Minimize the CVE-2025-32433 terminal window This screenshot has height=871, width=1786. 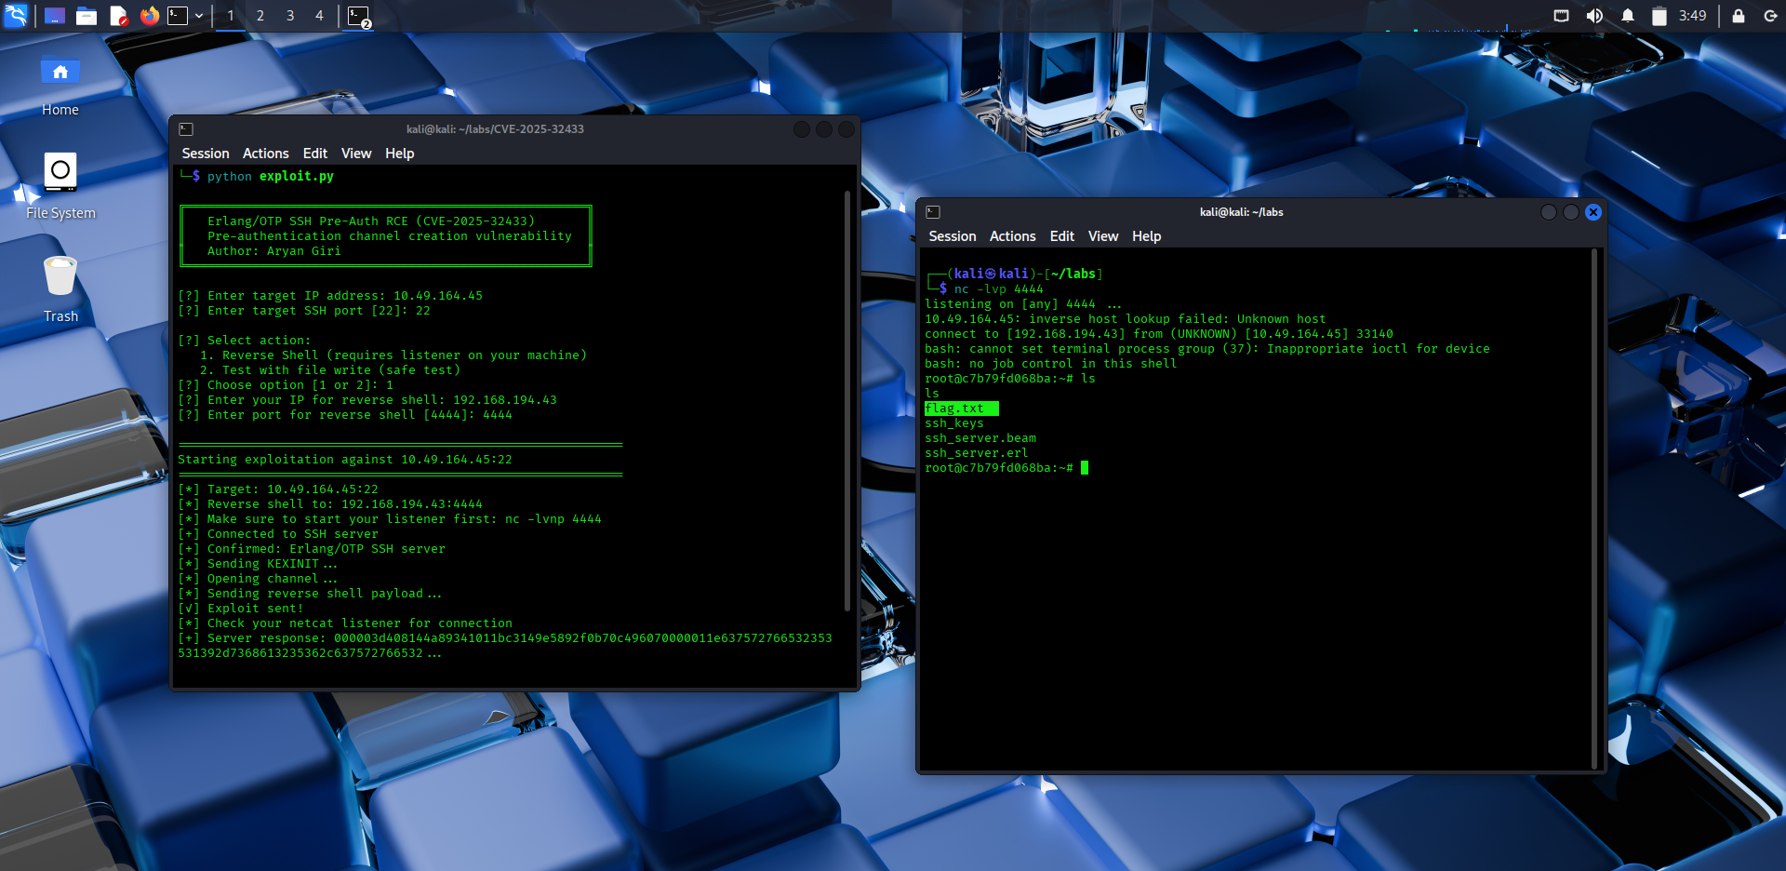coord(801,129)
